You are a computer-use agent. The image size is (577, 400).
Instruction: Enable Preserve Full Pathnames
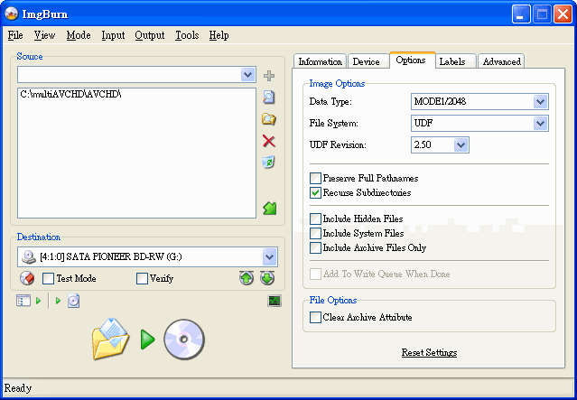[x=315, y=179]
